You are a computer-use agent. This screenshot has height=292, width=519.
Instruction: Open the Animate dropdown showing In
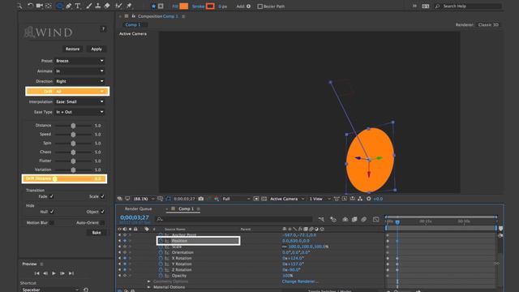click(79, 71)
